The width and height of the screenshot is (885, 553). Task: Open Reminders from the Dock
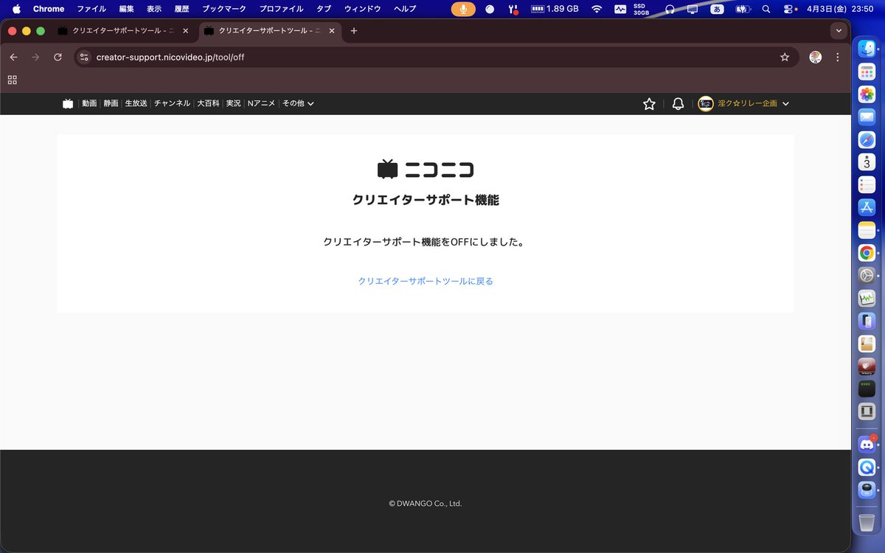click(867, 185)
